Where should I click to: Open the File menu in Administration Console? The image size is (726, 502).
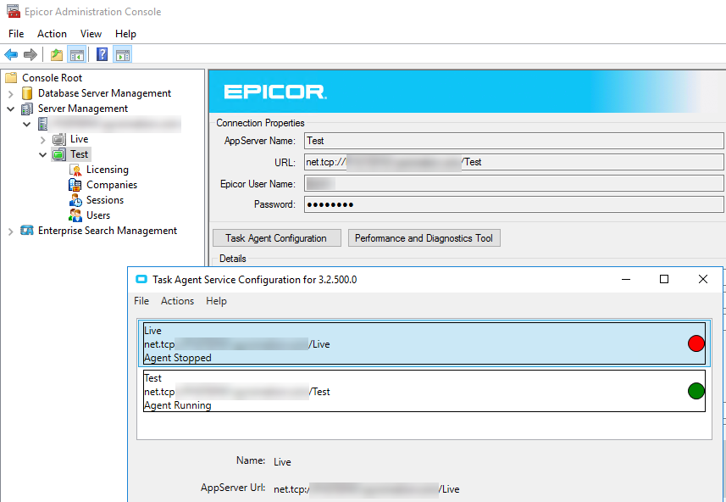coord(16,34)
